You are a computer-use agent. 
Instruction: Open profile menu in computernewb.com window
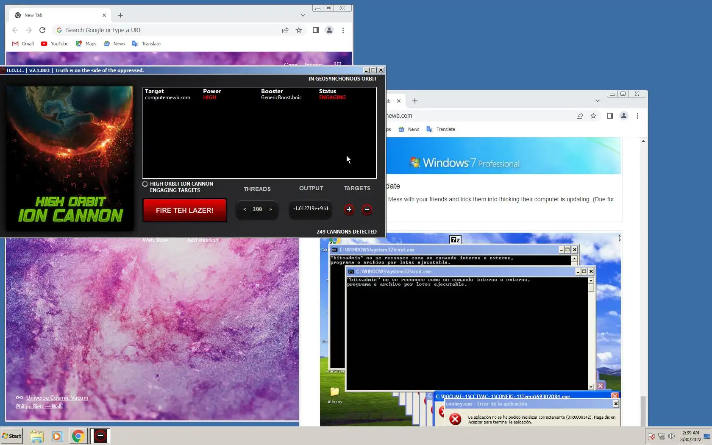click(x=624, y=116)
